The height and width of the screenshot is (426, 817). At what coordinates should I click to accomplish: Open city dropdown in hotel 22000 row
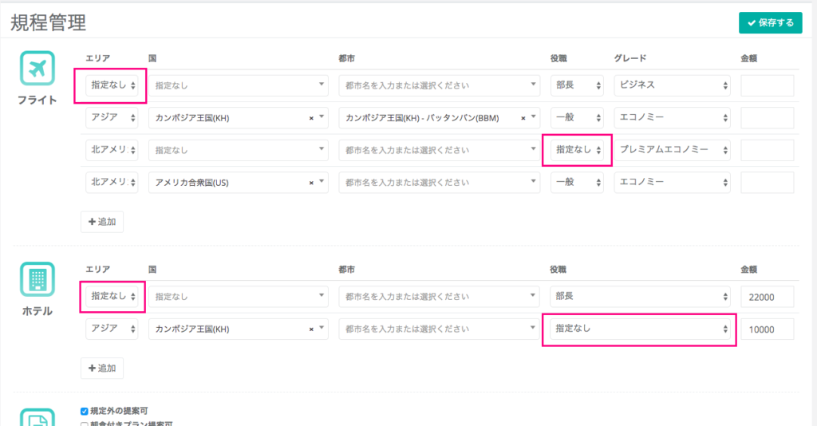point(440,296)
